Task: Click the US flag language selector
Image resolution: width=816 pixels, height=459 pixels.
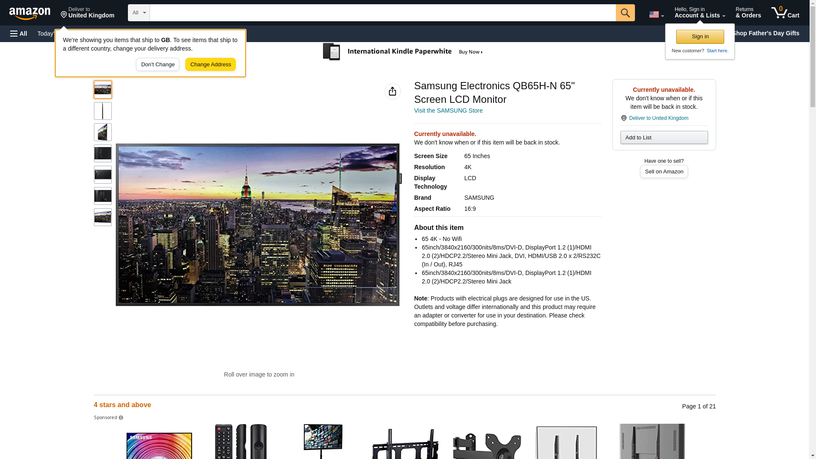Action: [656, 14]
